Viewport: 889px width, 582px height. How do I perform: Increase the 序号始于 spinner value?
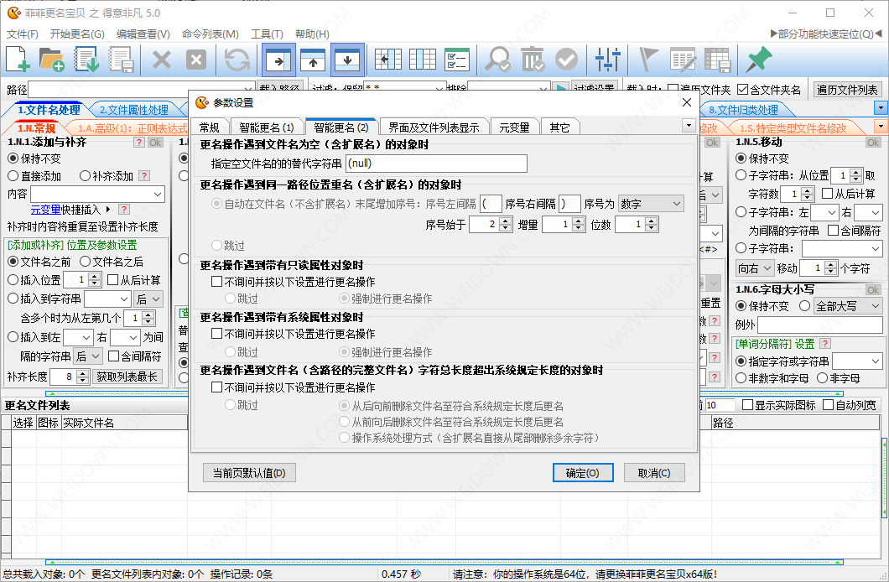pyautogui.click(x=506, y=221)
